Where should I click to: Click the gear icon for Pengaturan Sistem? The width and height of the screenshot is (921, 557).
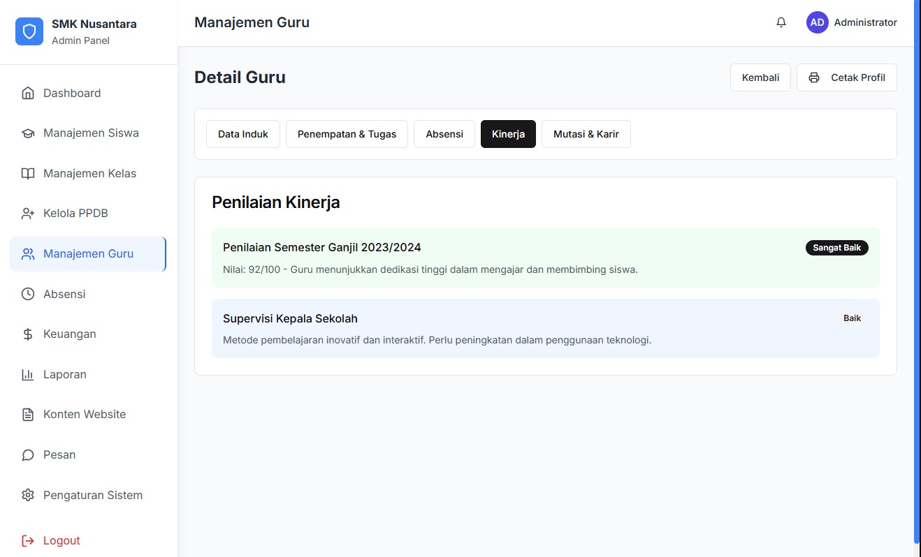tap(28, 495)
